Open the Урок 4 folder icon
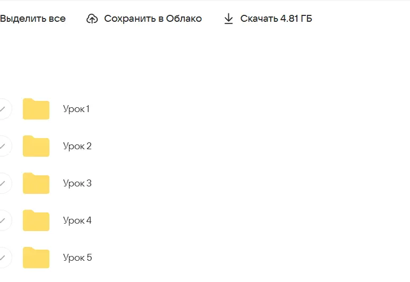The image size is (410, 282). click(x=36, y=220)
